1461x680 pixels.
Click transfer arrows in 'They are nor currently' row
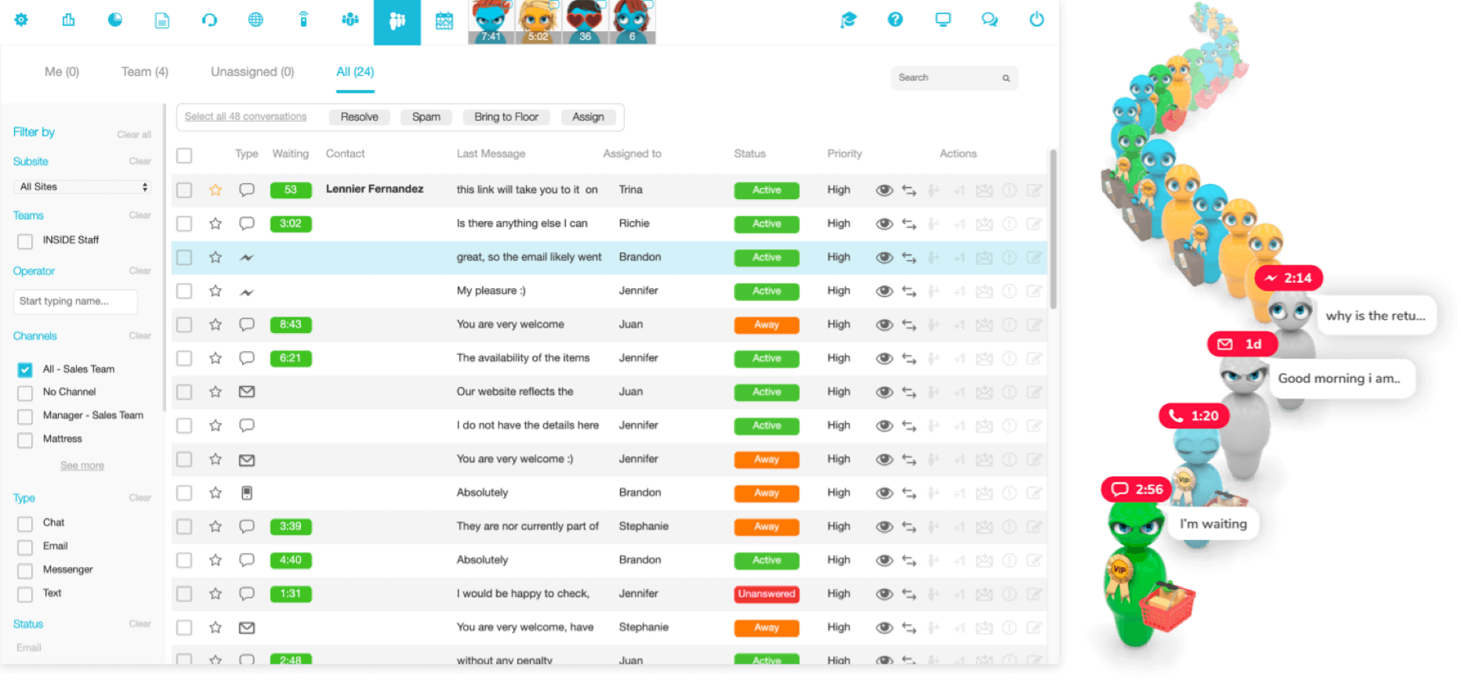909,526
